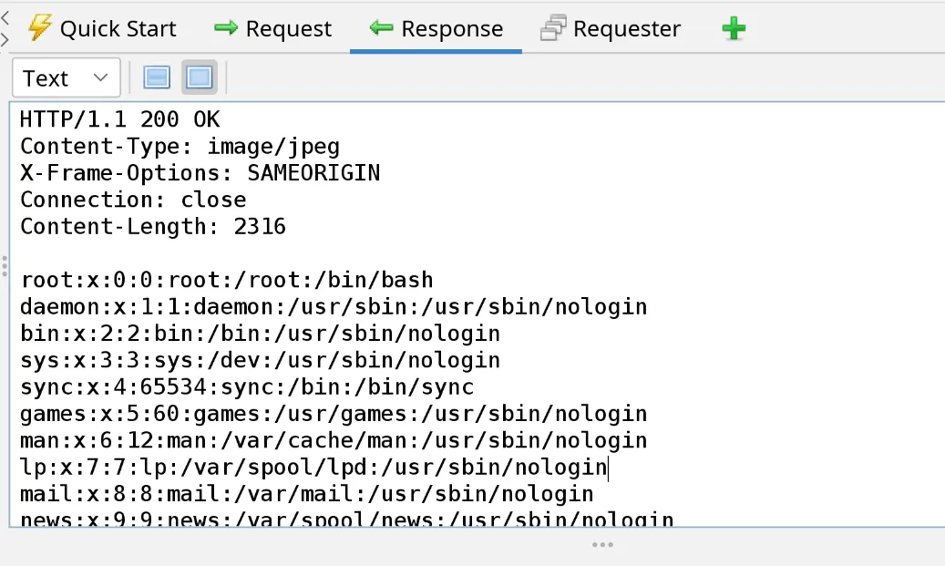Click the Content-Length: 2316 header line
This screenshot has height=566, width=945.
[153, 227]
